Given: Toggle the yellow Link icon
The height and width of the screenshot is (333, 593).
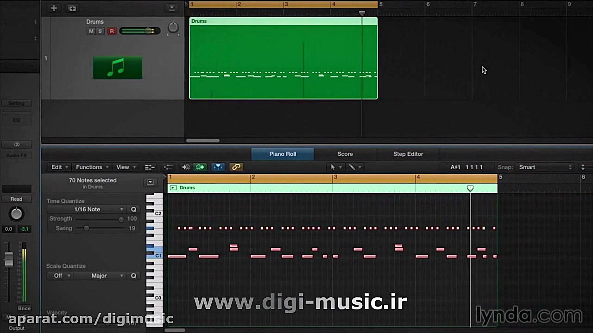Looking at the screenshot, I should [x=236, y=167].
